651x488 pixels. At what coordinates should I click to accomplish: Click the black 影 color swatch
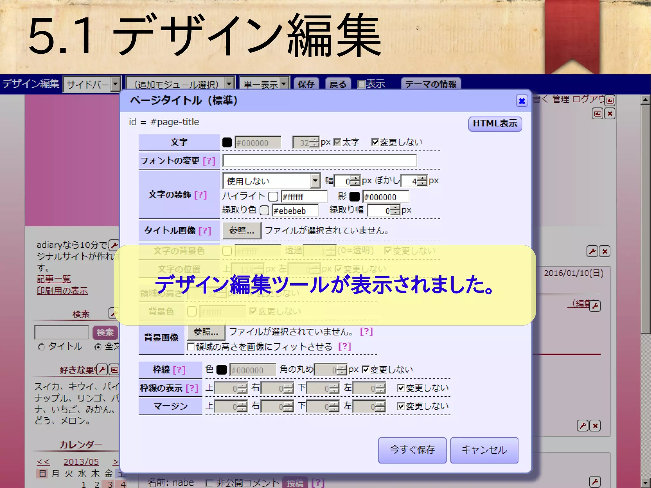[354, 197]
